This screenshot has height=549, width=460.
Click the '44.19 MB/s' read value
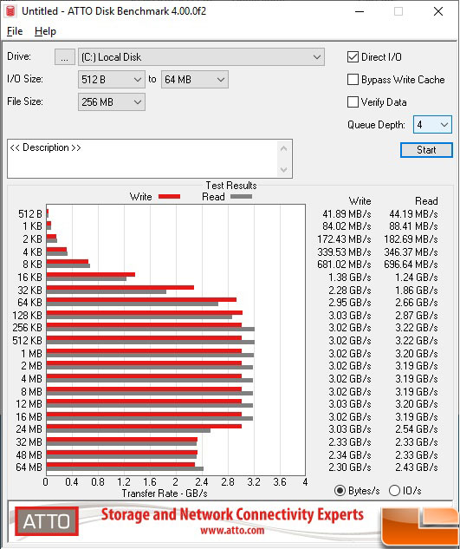(x=413, y=214)
